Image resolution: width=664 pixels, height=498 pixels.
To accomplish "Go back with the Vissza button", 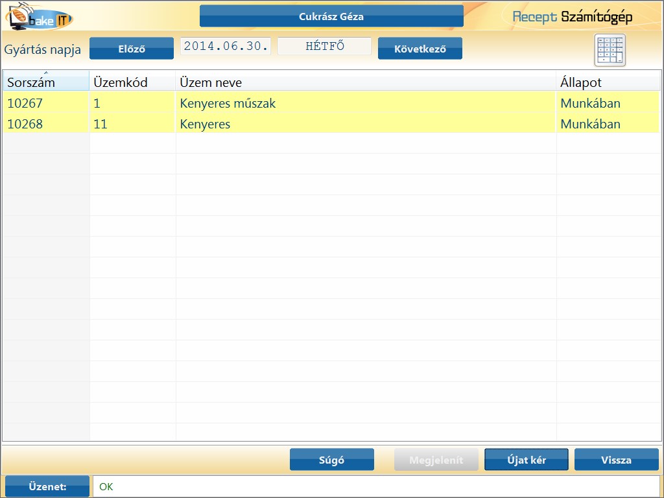I will pyautogui.click(x=616, y=460).
